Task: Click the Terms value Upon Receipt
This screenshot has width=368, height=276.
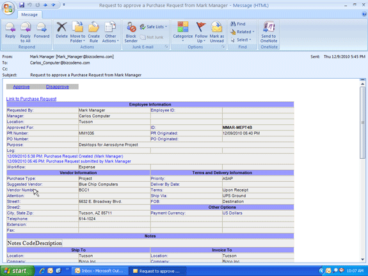Action: [236, 190]
